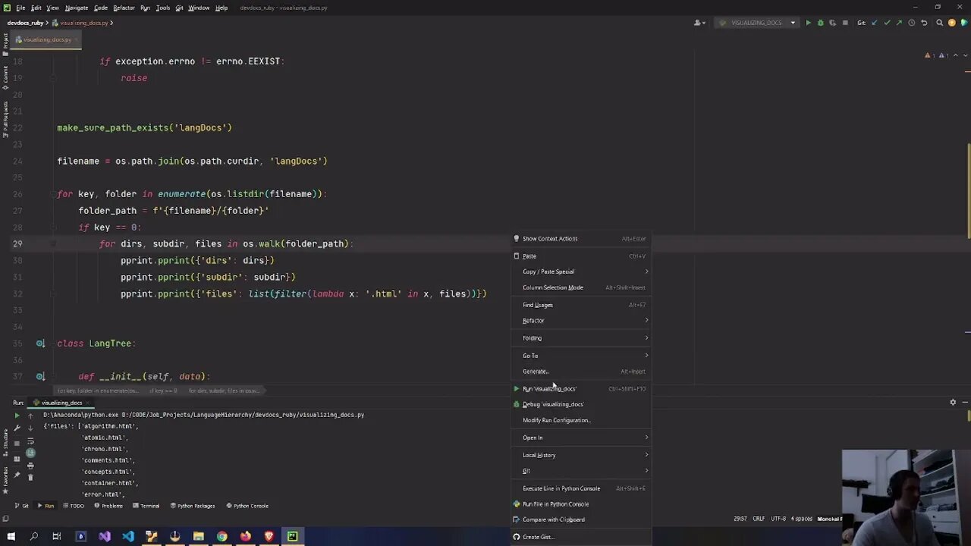Open Firefox from the taskbar
The image size is (971, 546).
pos(245,536)
